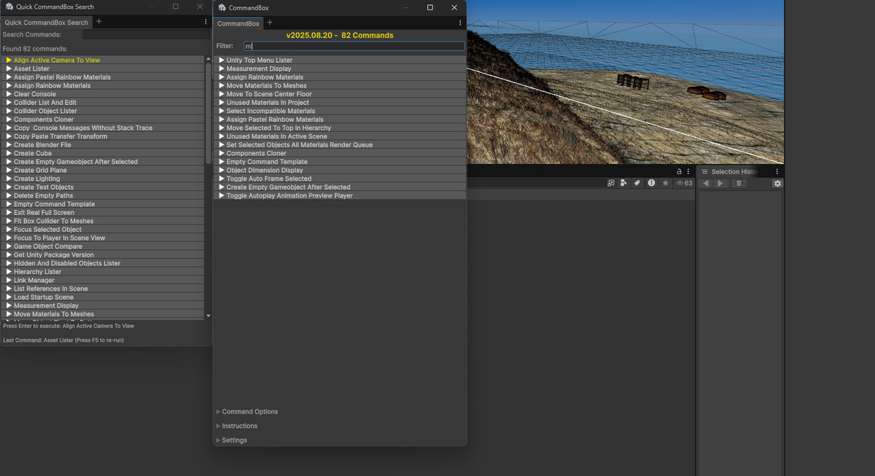Expand the Settings foldout in CommandBox
The width and height of the screenshot is (875, 476).
coord(234,440)
